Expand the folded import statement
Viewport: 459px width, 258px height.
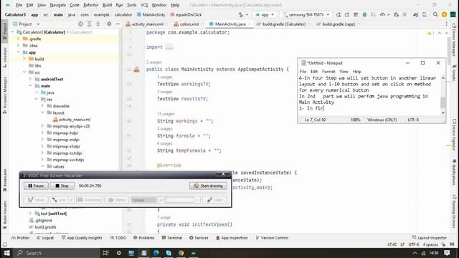(x=169, y=47)
